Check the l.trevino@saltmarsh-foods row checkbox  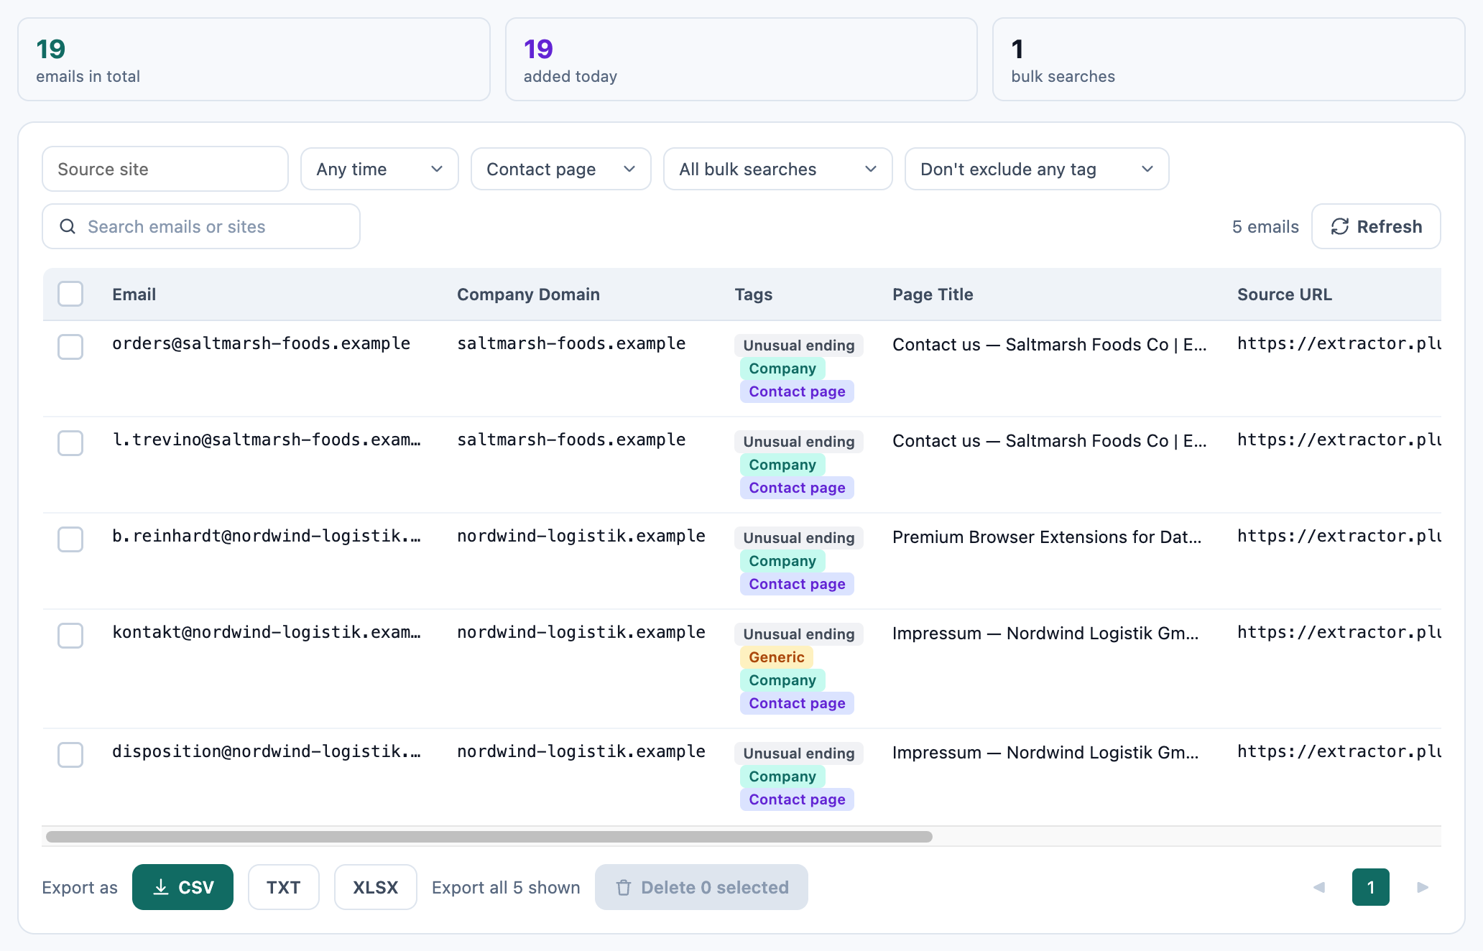[70, 443]
